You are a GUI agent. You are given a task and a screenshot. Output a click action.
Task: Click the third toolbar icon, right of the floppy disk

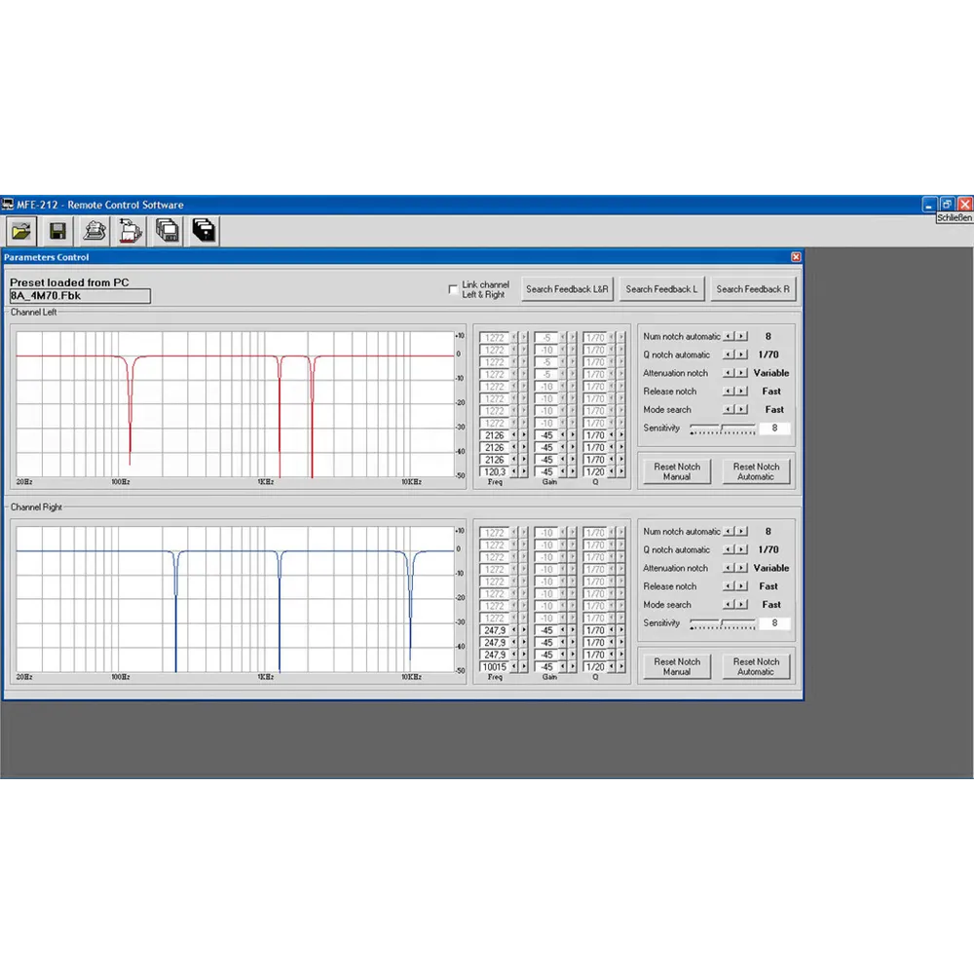[x=94, y=231]
